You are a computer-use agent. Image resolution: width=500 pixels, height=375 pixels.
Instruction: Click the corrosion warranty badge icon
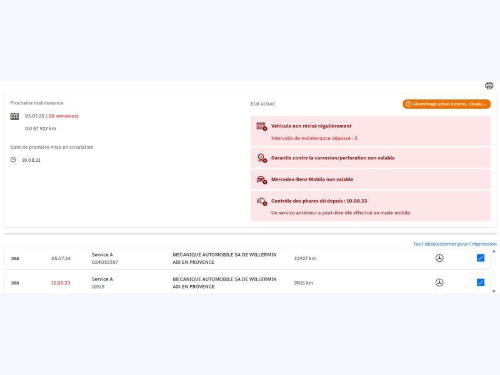point(261,158)
